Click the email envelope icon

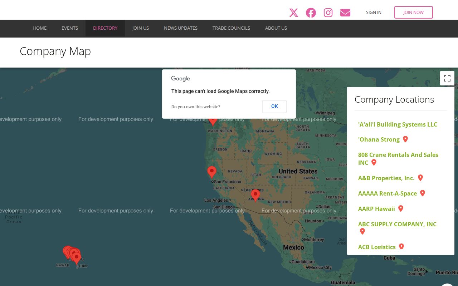[345, 13]
